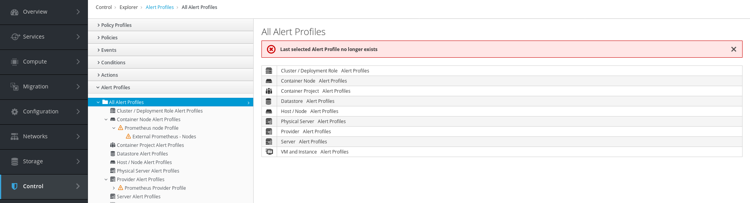
Task: Collapse the Alert Profiles accordion
Action: (170, 87)
